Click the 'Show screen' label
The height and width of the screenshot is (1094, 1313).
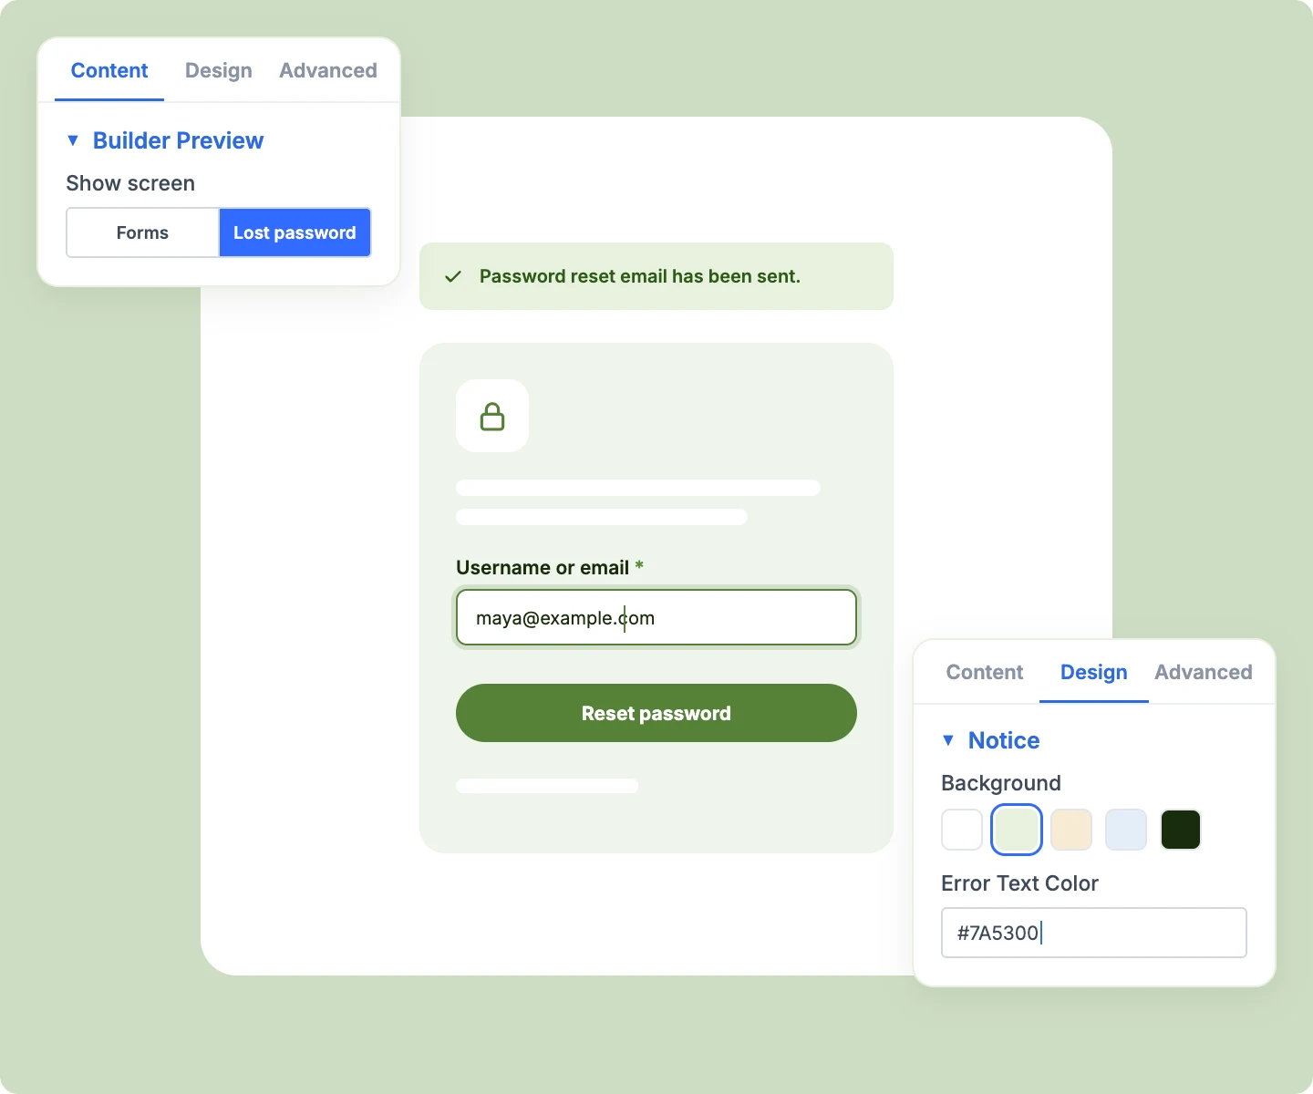point(130,183)
